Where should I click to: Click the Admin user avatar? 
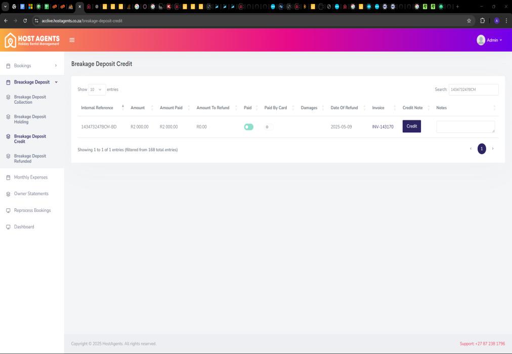click(481, 40)
